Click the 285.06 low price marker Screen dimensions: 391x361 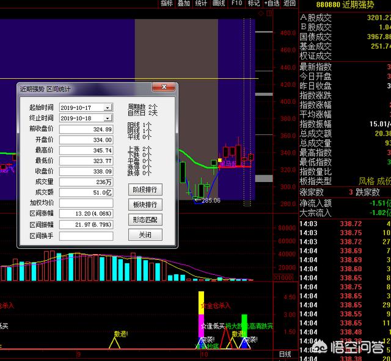pos(208,200)
